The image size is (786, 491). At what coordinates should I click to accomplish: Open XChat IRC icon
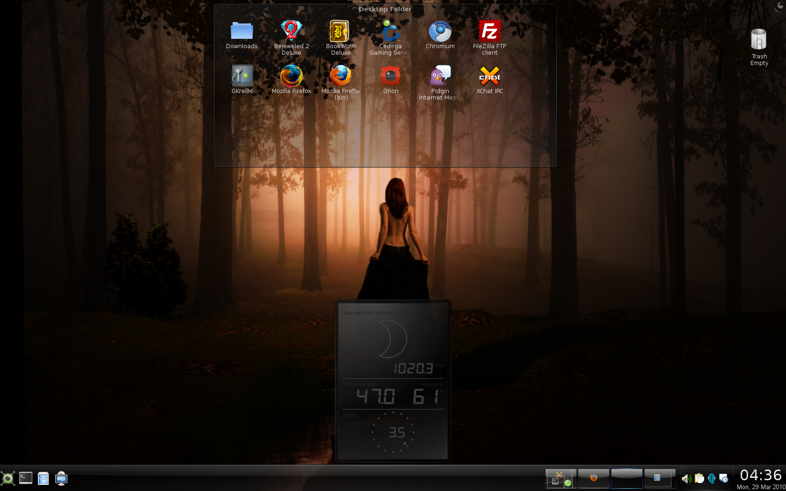[489, 76]
